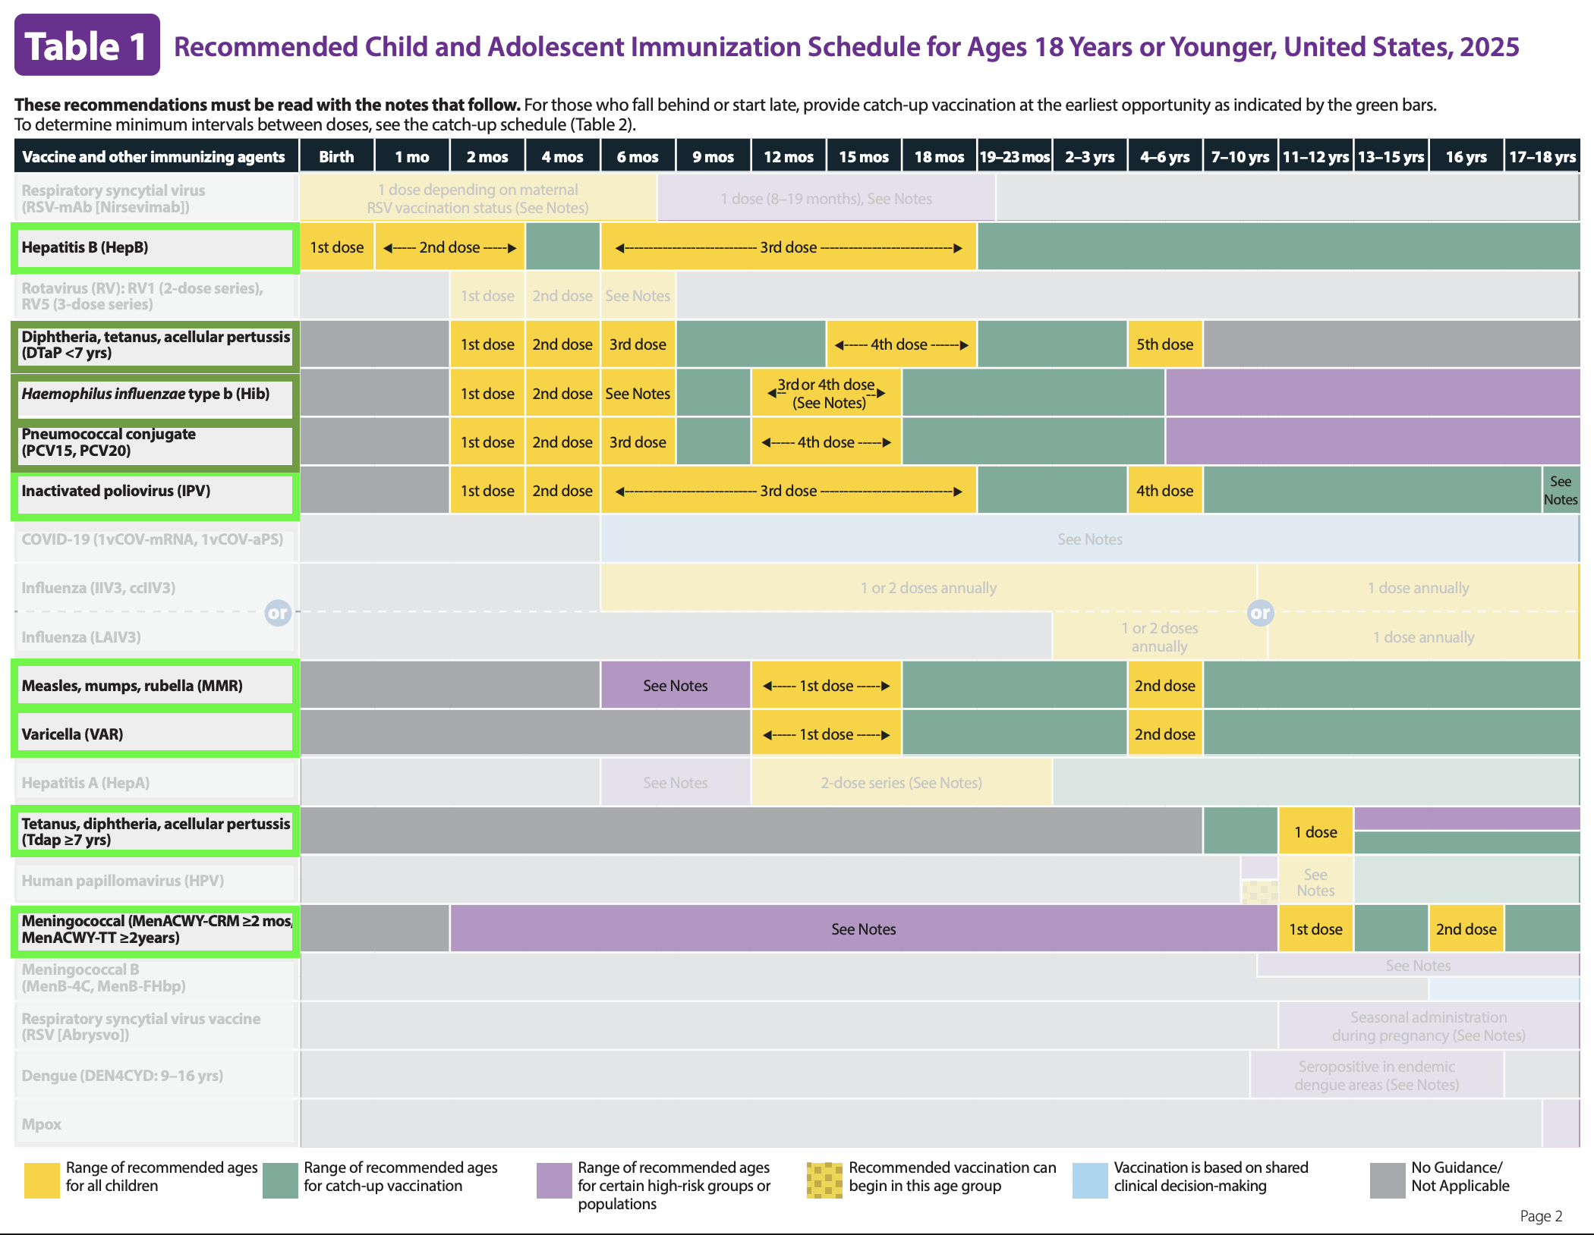Screen dimensions: 1594x1235
Task: Click the green catch-up vaccination legend swatch
Action: click(280, 1180)
